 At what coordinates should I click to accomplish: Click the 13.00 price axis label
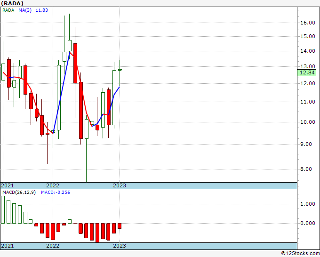click(308, 66)
